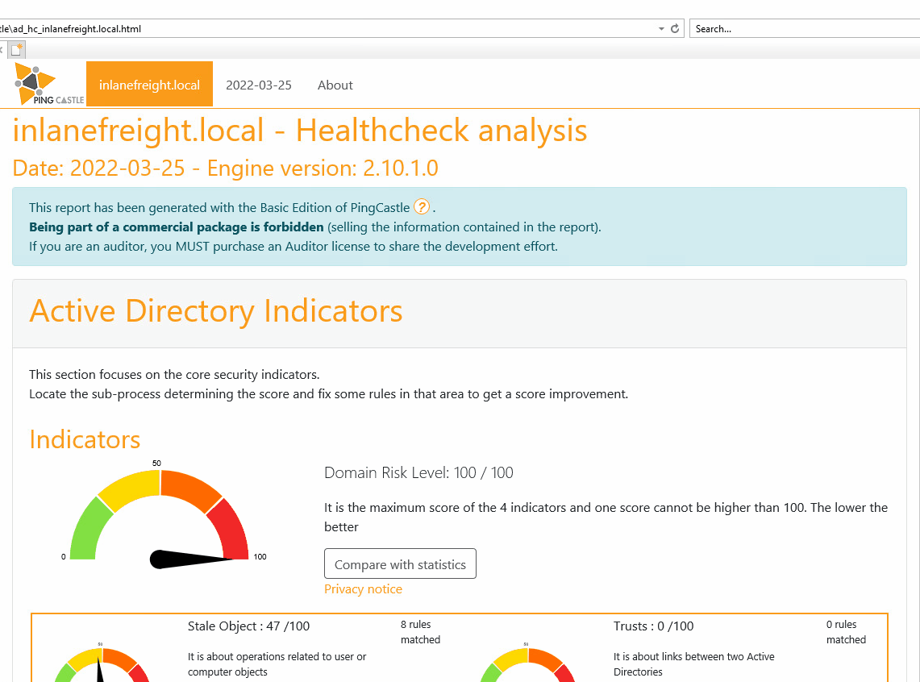Click the Stale Object gauge
Viewport: 920px width, 682px height.
point(101,663)
